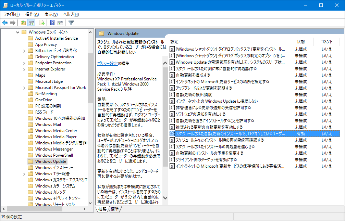The width and height of the screenshot is (345, 221).
Task: Click the tree pane horizontal scroll right arrow
Action: pyautogui.click(x=85, y=209)
